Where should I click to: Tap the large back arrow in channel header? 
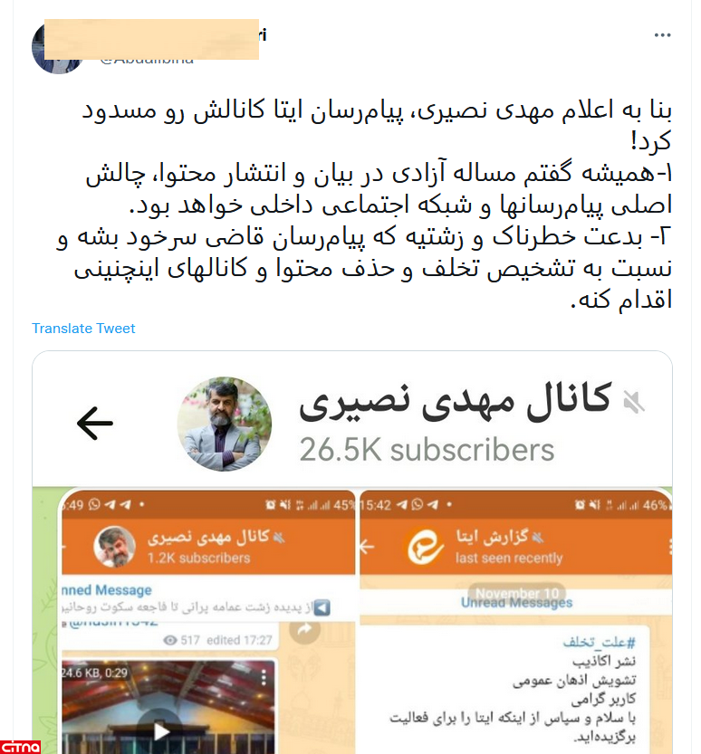coord(95,424)
